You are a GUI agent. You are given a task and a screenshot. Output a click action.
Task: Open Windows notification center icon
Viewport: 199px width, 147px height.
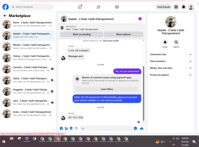coord(194,142)
